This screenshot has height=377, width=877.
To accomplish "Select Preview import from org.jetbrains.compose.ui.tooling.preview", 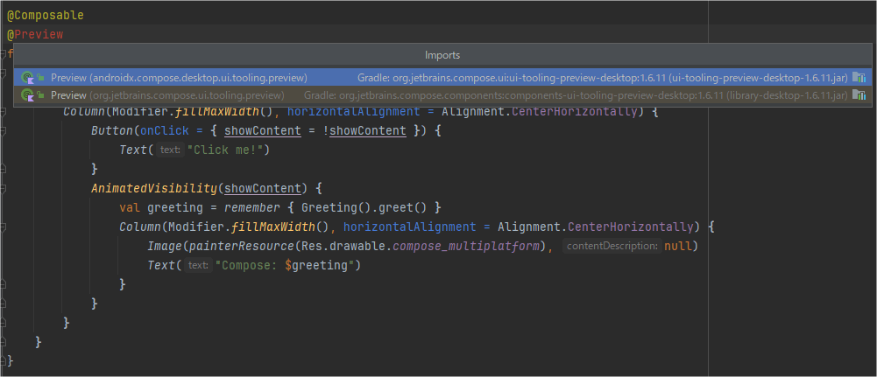I will 442,95.
